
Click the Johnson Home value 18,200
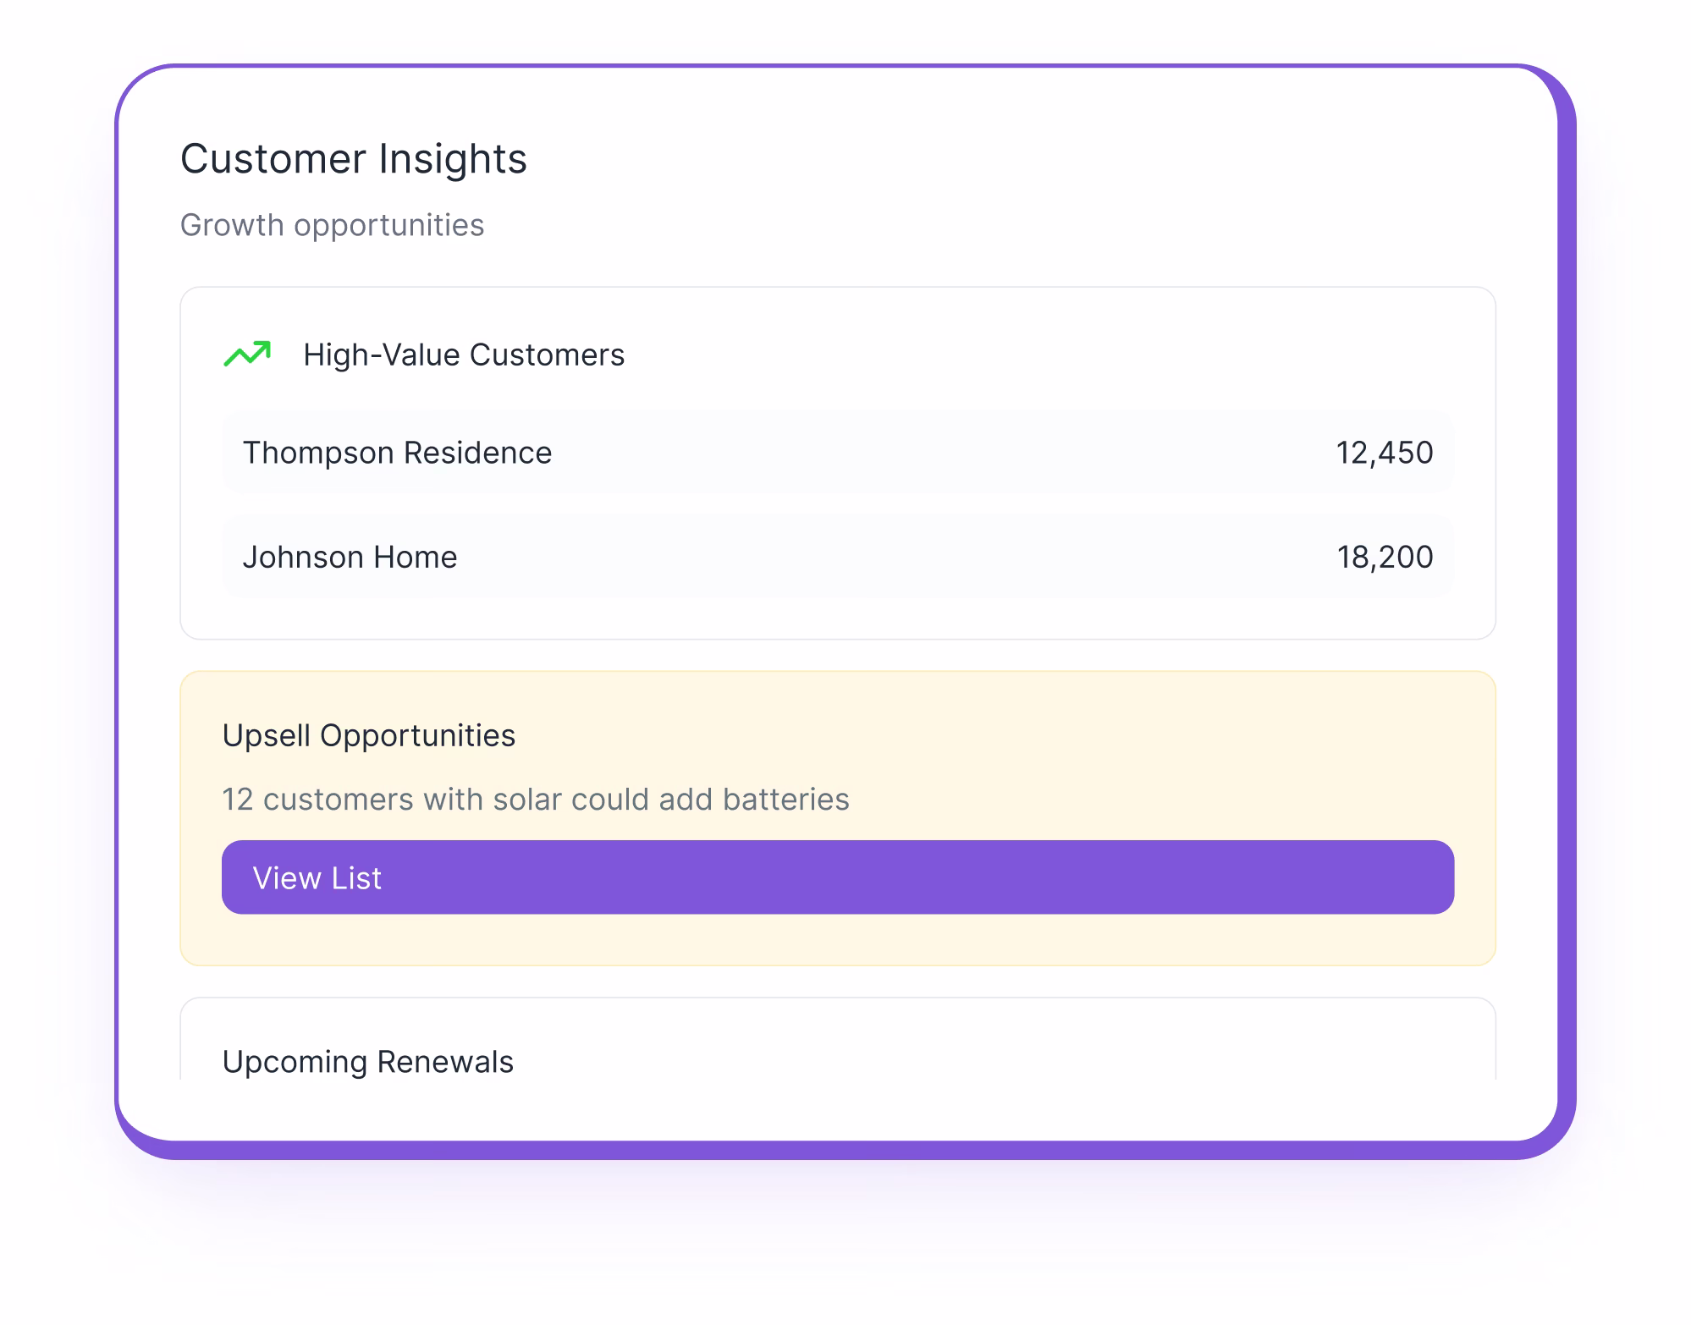coord(1385,557)
